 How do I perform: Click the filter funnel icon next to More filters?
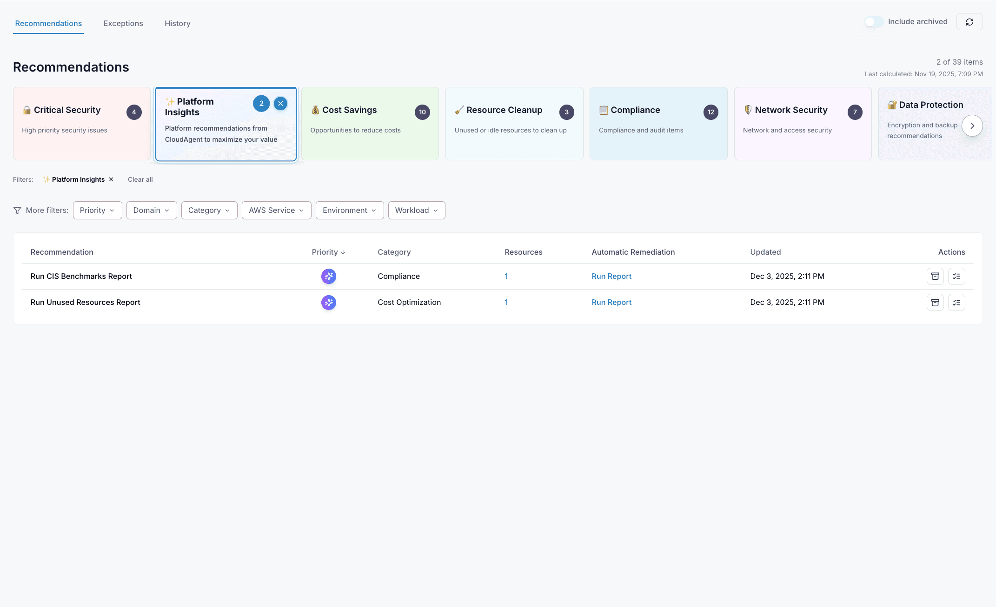point(17,210)
